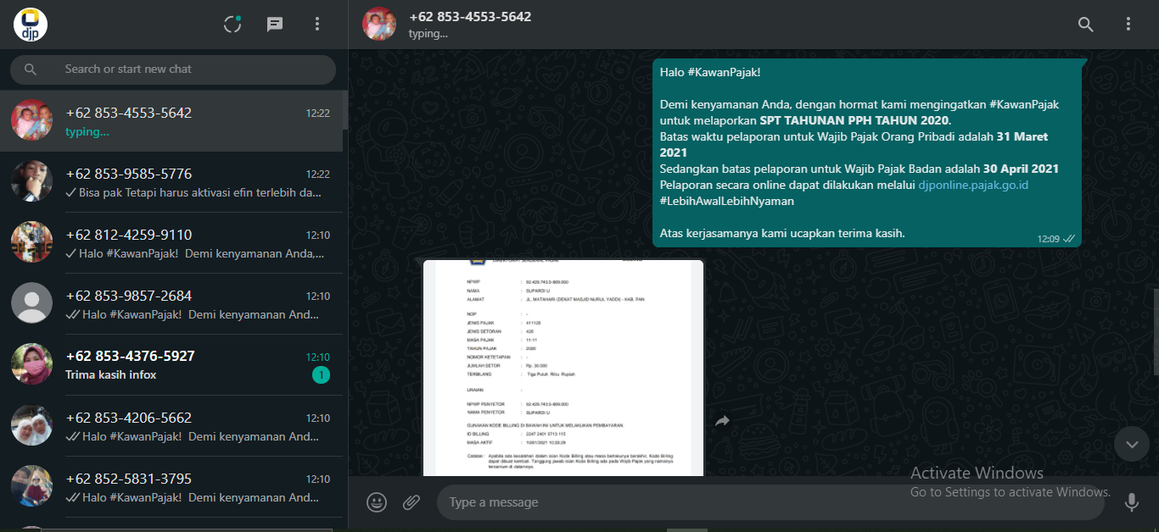Click the Type a message box
1159x532 pixels.
(x=764, y=502)
